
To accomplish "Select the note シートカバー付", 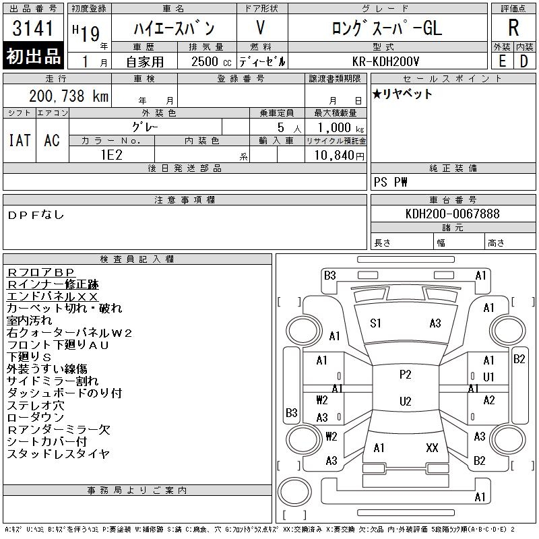I will tap(46, 441).
